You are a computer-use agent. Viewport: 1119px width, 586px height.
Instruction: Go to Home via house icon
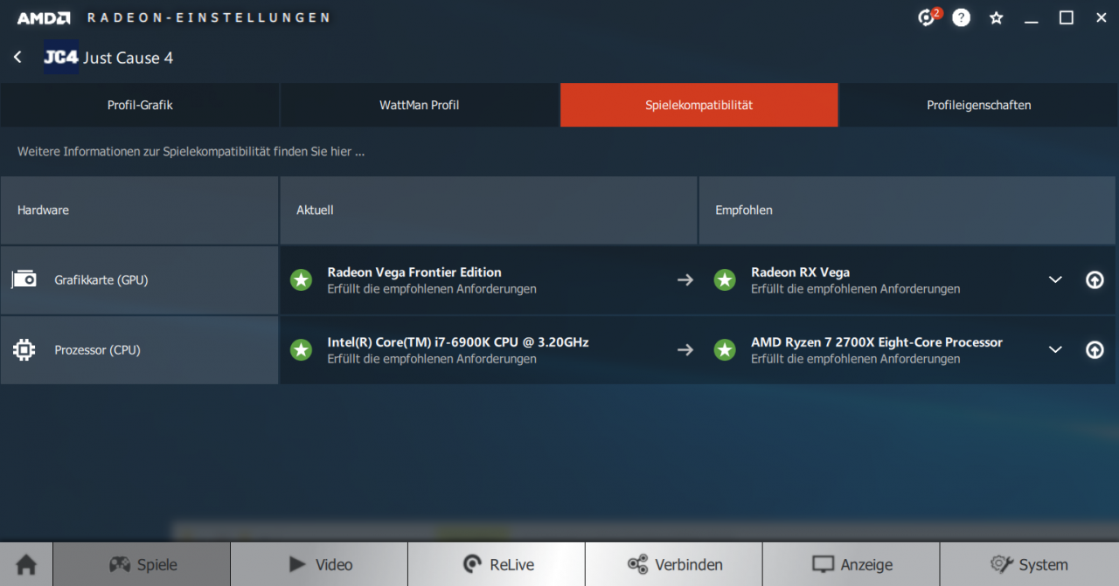[x=26, y=564]
